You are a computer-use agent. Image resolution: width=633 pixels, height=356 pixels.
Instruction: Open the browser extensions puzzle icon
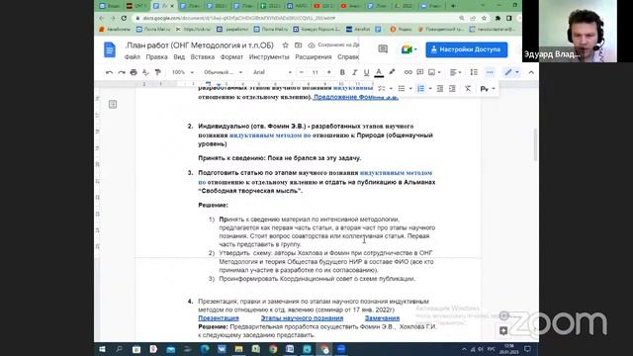tap(497, 18)
